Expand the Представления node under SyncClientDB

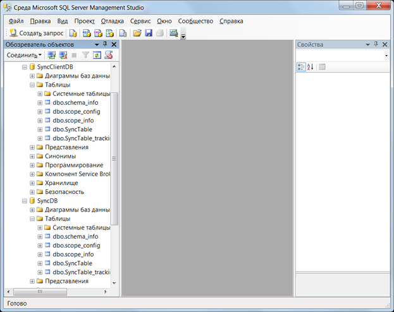32,147
